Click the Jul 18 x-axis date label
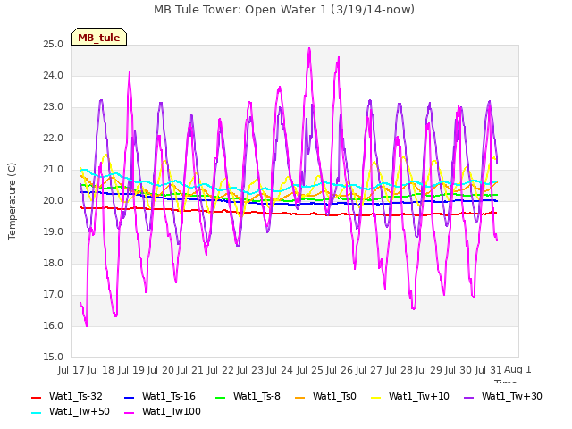This screenshot has width=572, height=429. pos(101,370)
